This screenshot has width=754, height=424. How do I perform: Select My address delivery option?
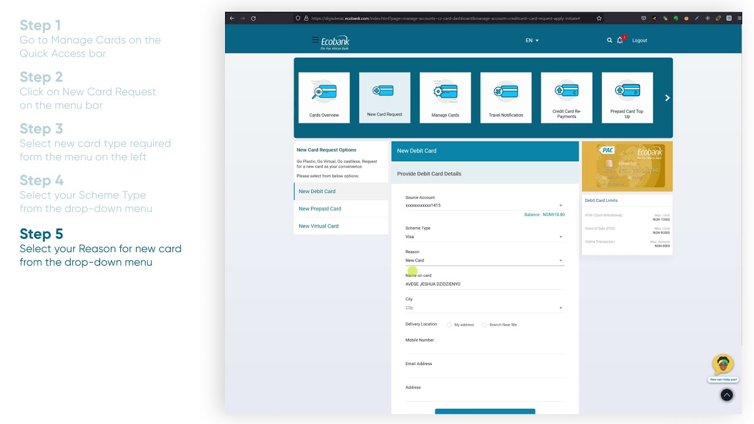click(x=449, y=324)
